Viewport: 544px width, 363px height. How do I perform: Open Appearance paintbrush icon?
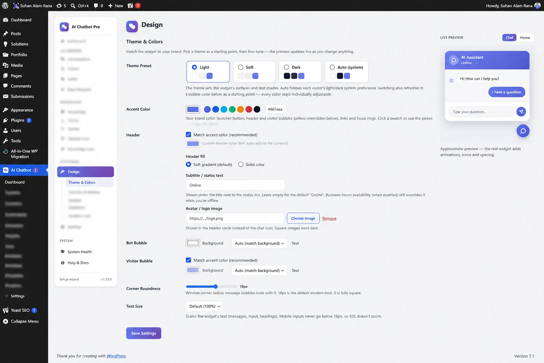click(6, 110)
